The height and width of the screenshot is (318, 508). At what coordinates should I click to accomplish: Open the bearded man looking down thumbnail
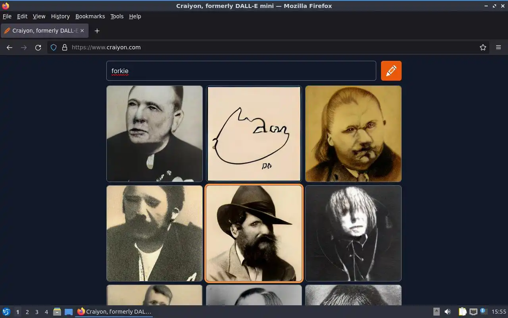[154, 233]
